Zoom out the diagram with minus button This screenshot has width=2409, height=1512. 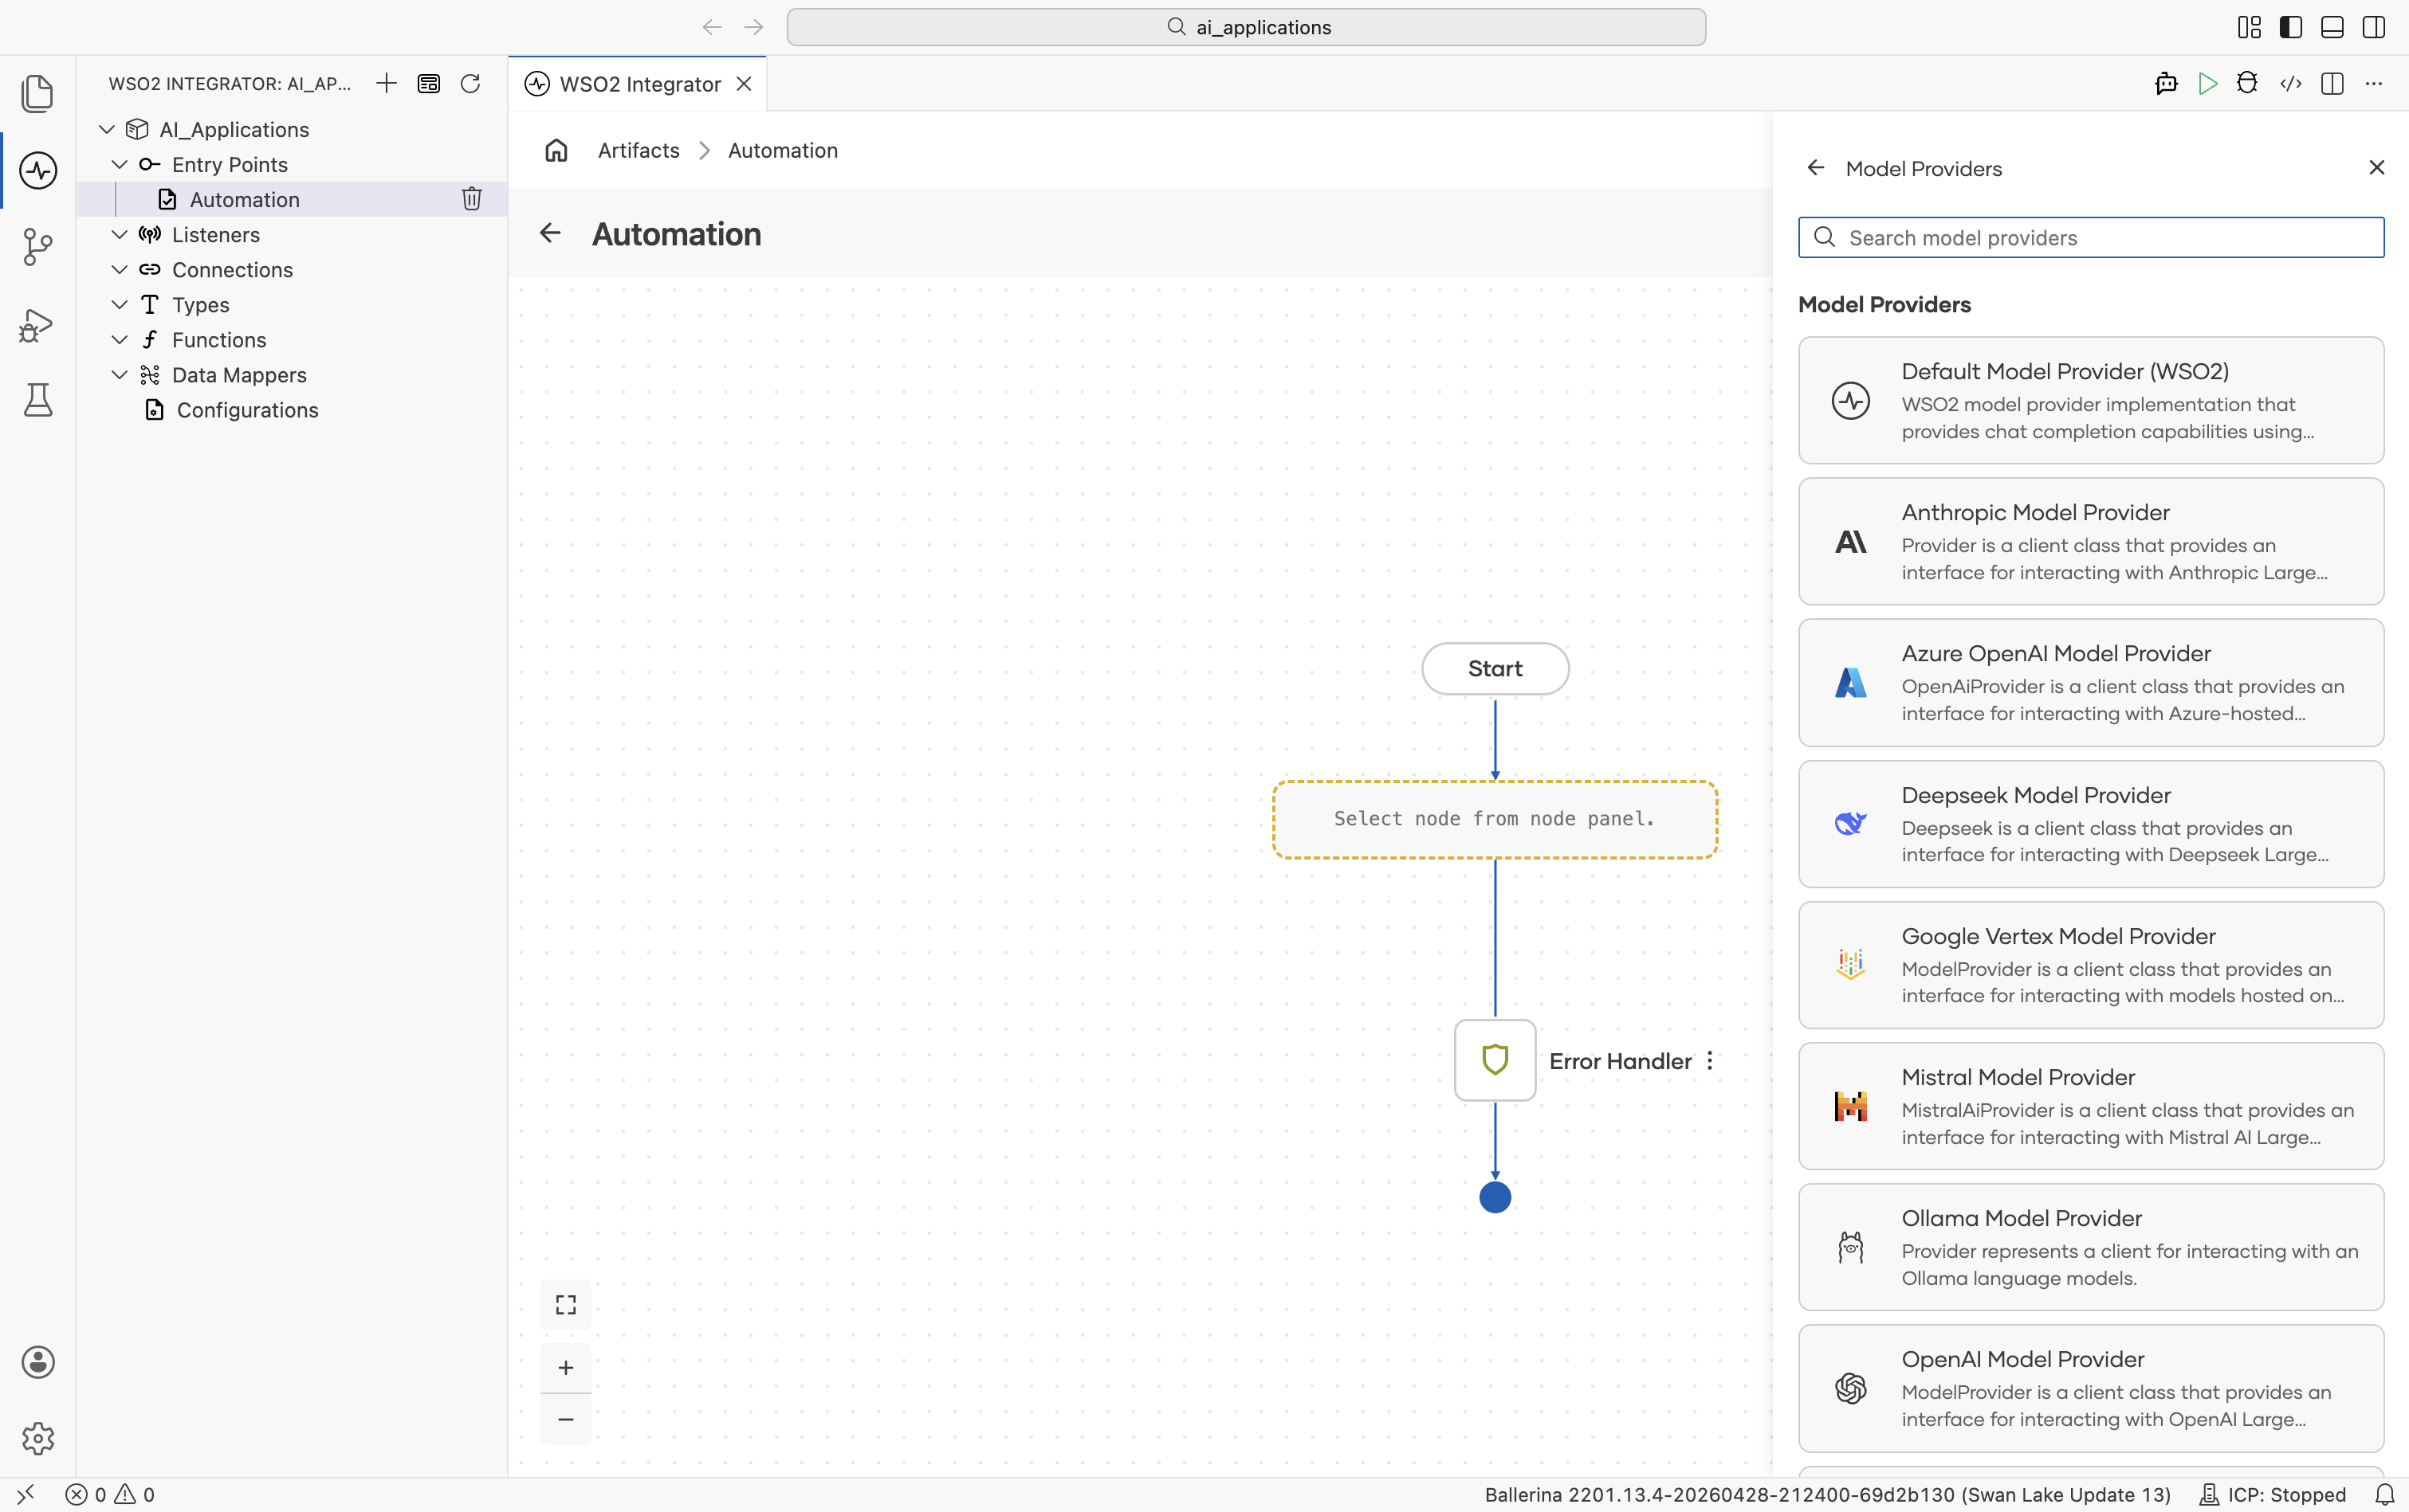pyautogui.click(x=566, y=1419)
